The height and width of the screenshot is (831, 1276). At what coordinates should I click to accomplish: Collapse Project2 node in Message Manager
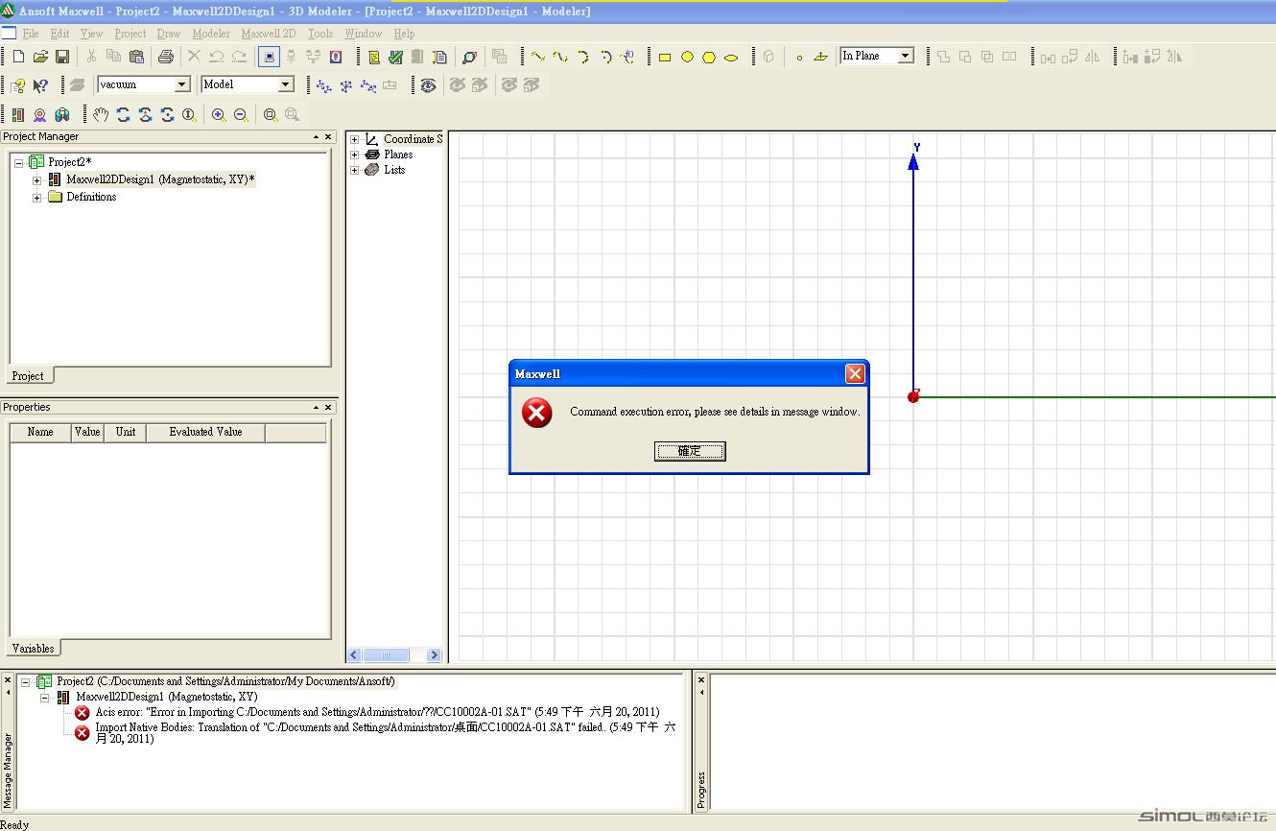coord(25,681)
